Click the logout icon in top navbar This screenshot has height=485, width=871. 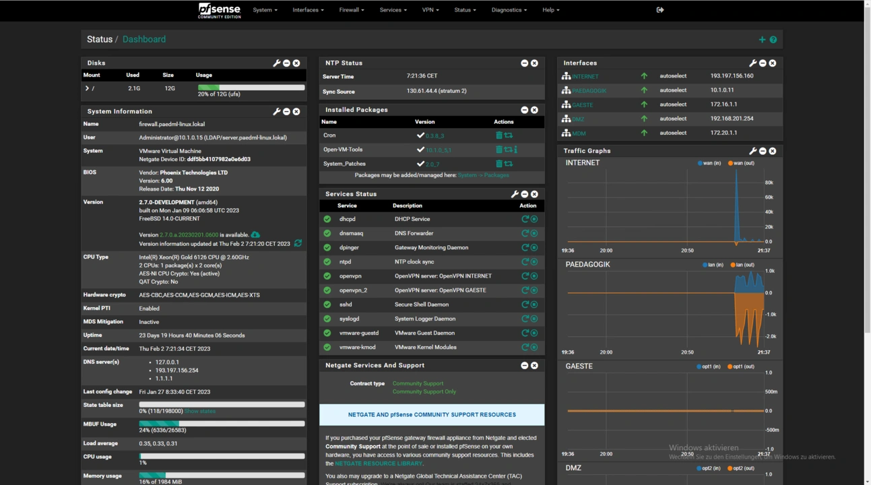coord(660,10)
